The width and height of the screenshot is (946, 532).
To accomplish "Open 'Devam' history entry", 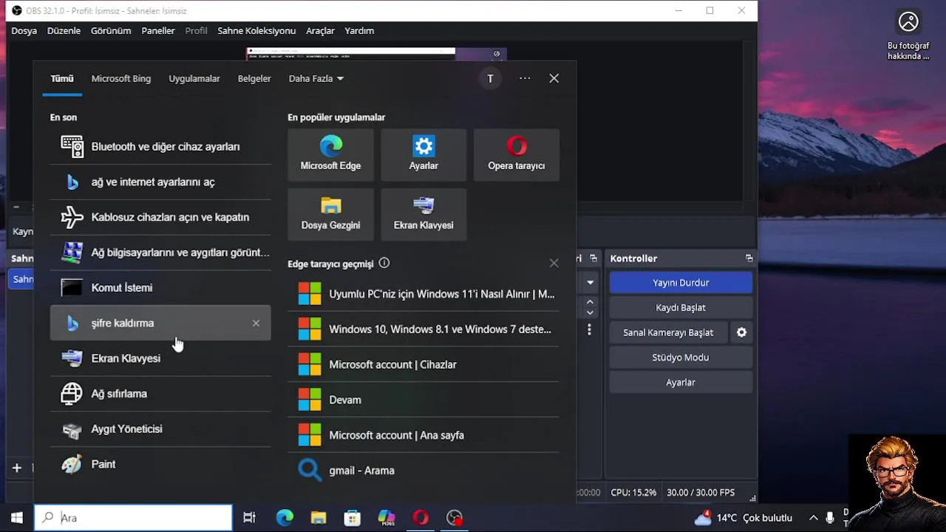I will click(423, 400).
